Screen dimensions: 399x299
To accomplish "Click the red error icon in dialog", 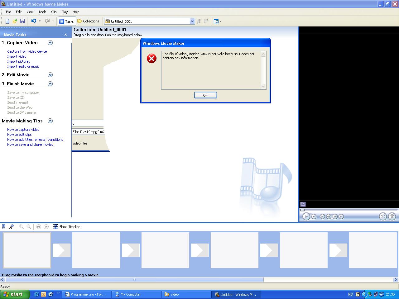I will coord(151,58).
